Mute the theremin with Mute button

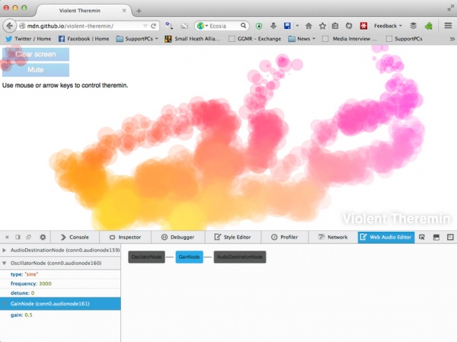(36, 69)
